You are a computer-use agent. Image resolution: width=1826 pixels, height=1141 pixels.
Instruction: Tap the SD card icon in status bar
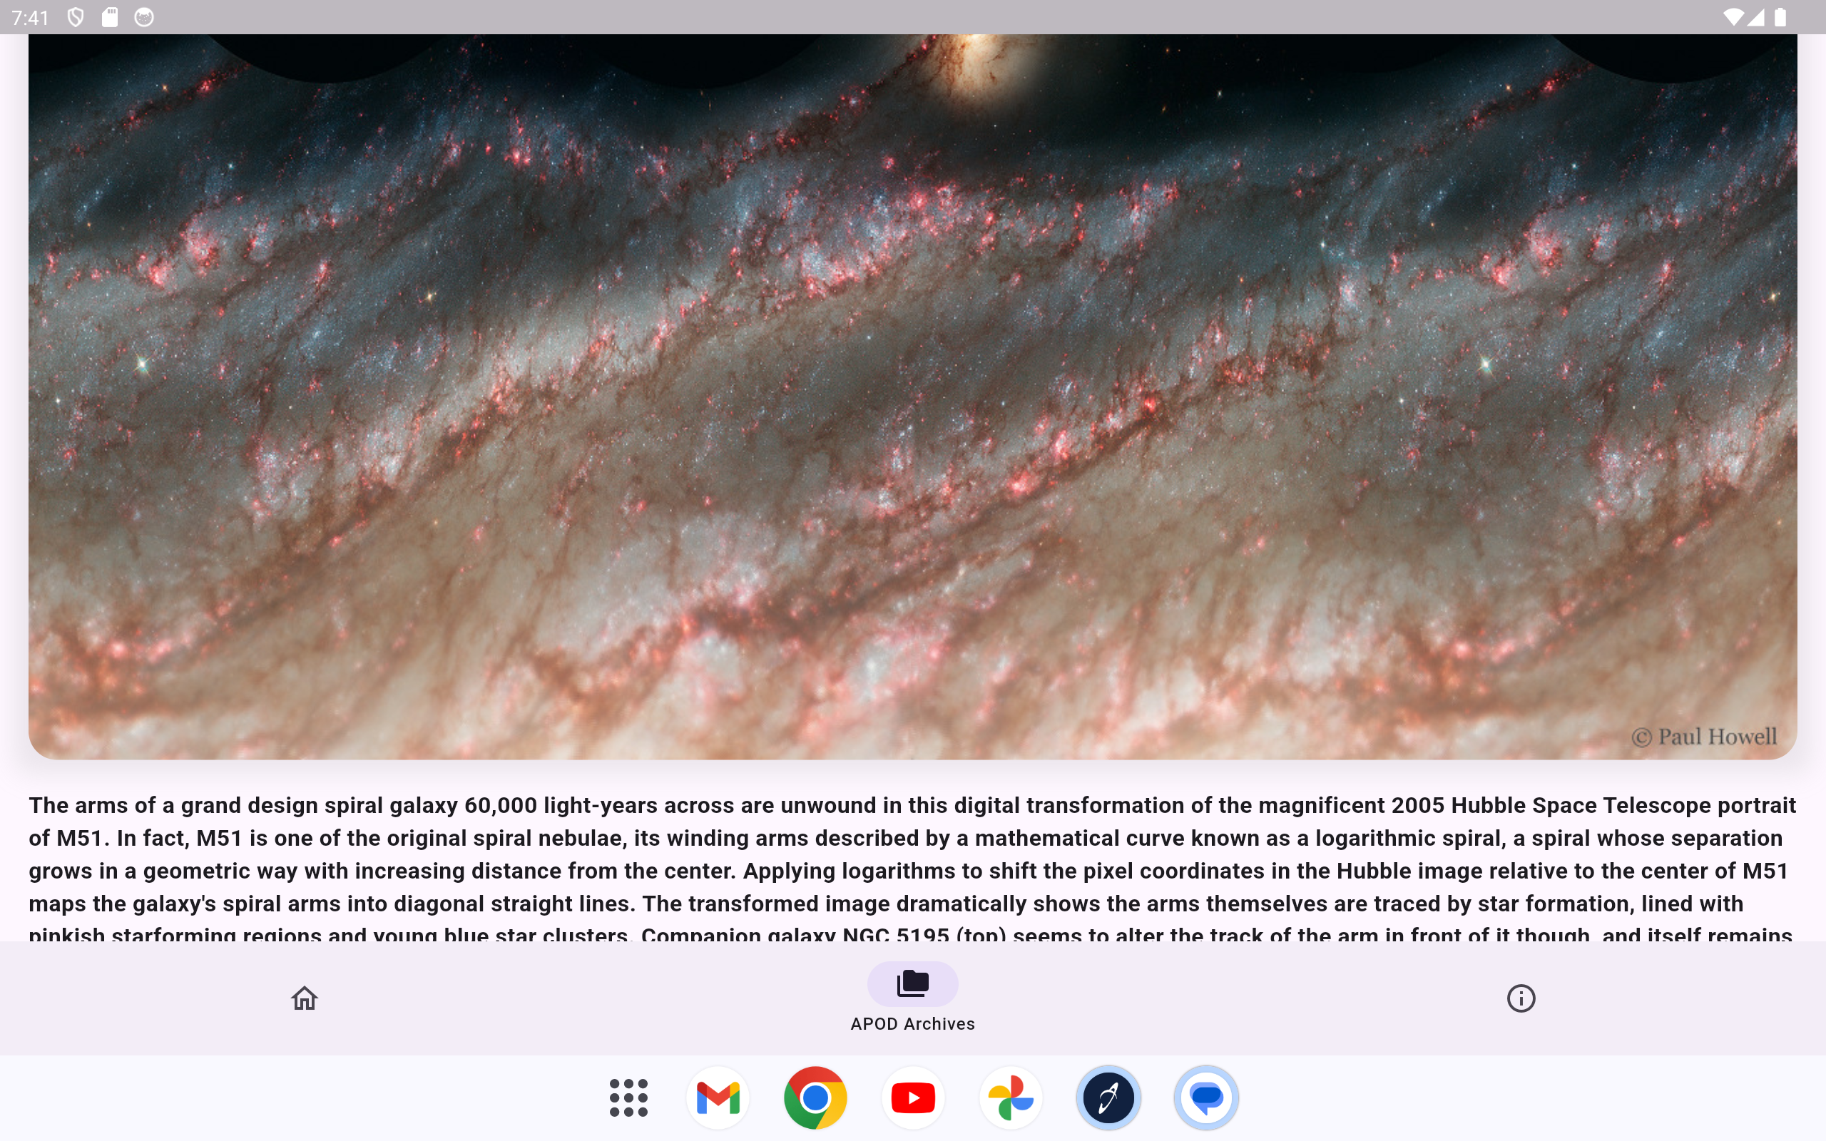point(110,16)
